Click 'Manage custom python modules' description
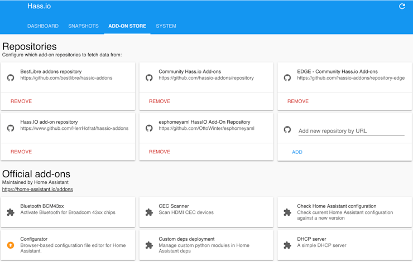 [204, 248]
